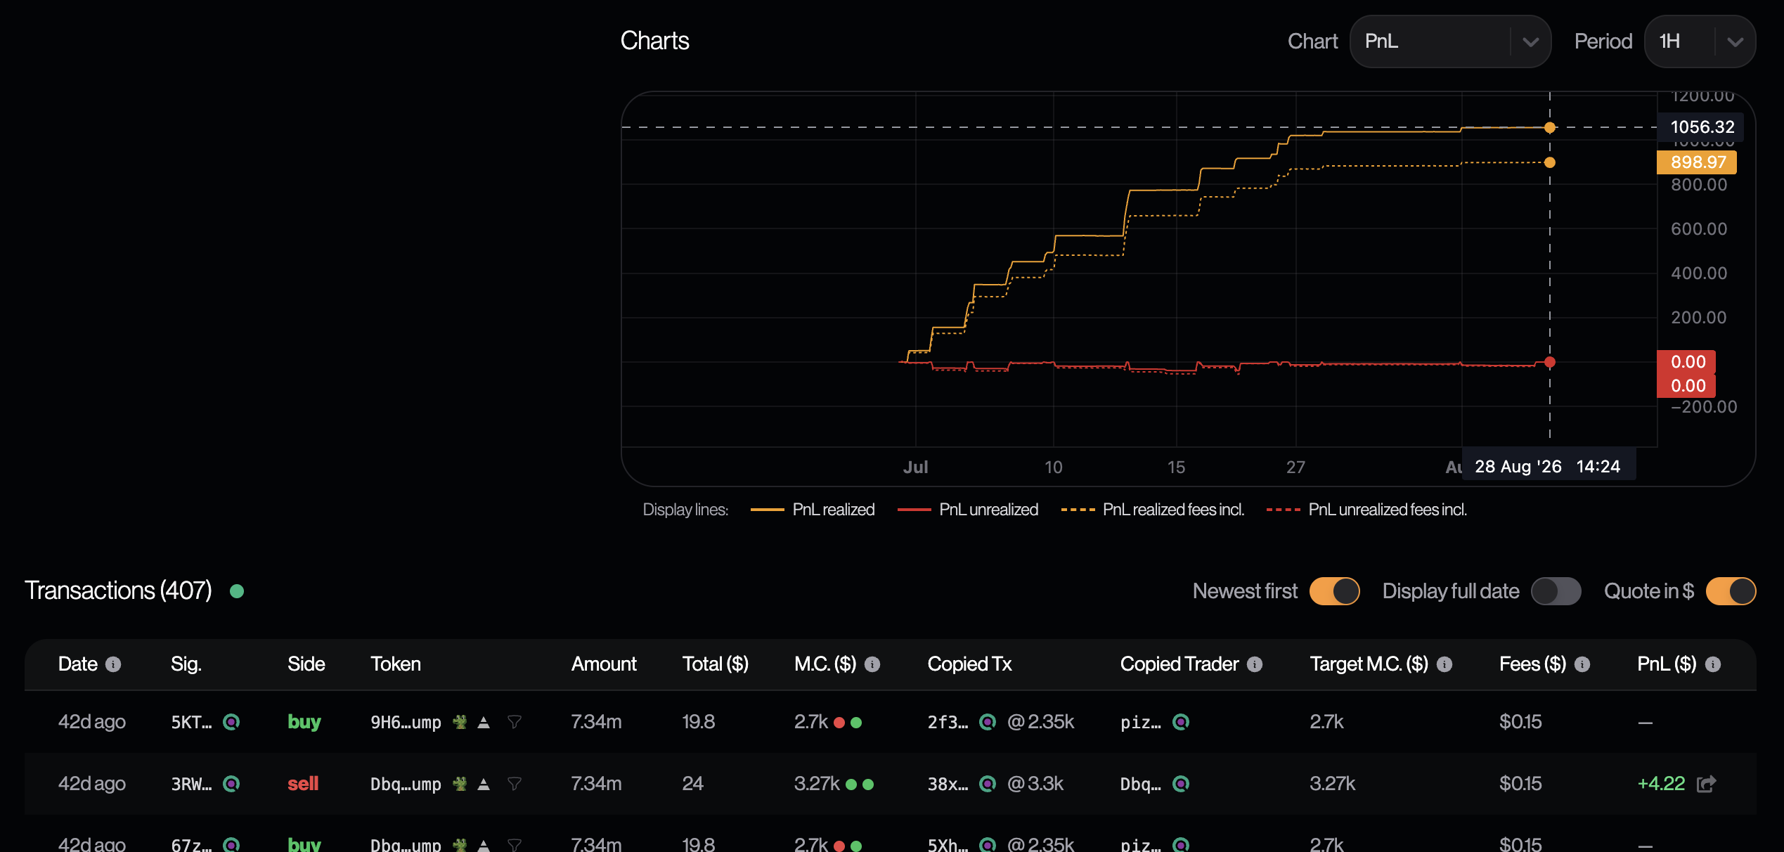Screen dimensions: 1784x852
Task: Click the frog icon in the 9H6…ump row
Action: [x=460, y=722]
